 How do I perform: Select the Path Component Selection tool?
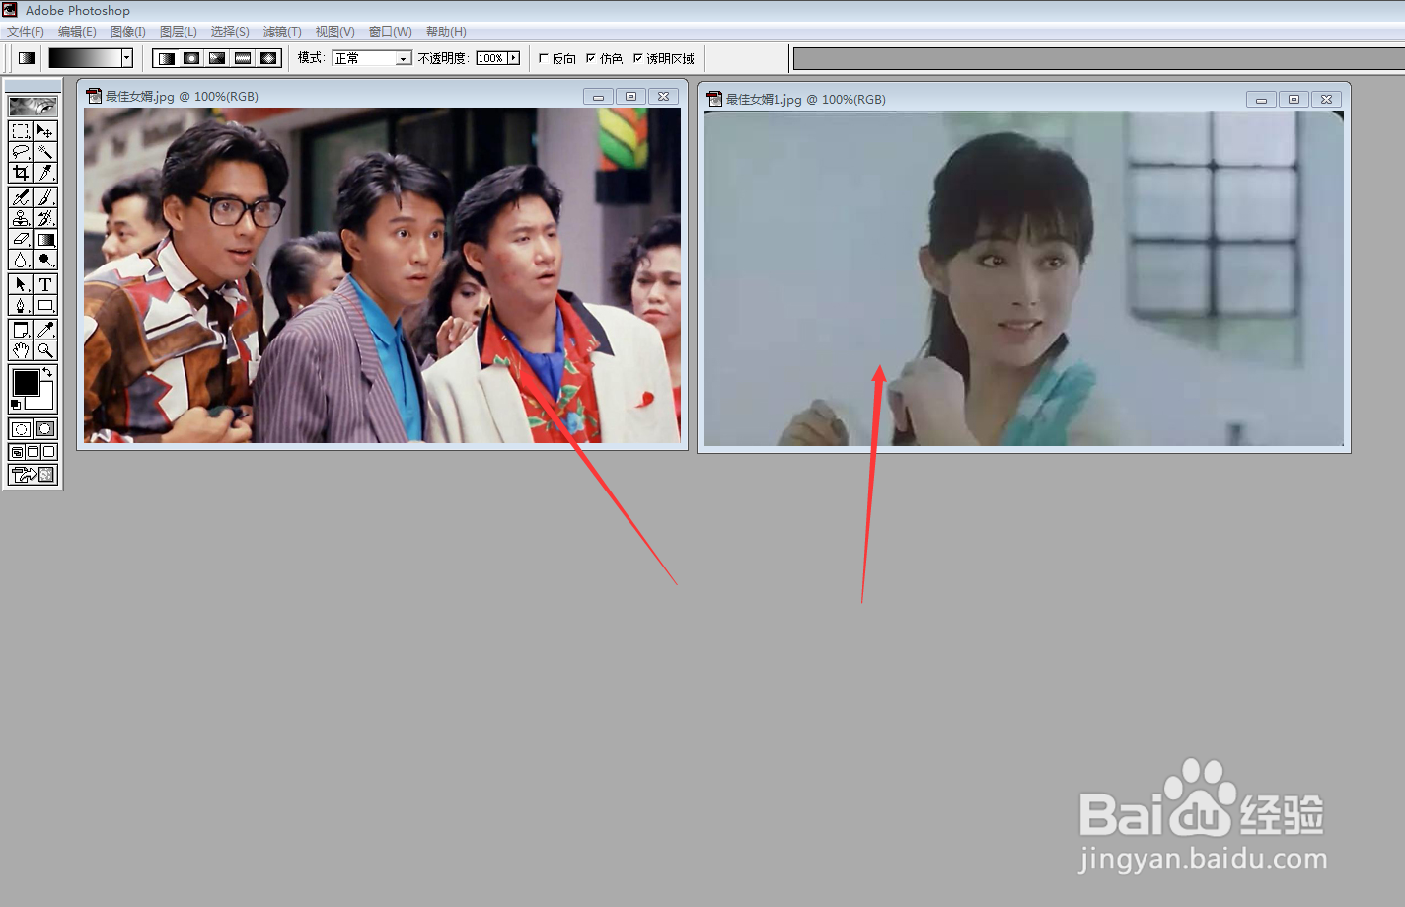pos(21,284)
